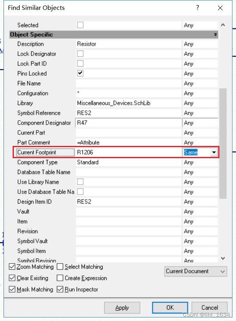Screen dimensions: 236x321
Task: Click the help question mark icon
Action: [197, 8]
